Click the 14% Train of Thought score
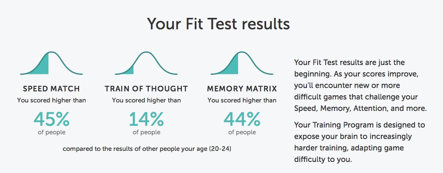Image resolution: width=443 pixels, height=173 pixels. point(146,119)
